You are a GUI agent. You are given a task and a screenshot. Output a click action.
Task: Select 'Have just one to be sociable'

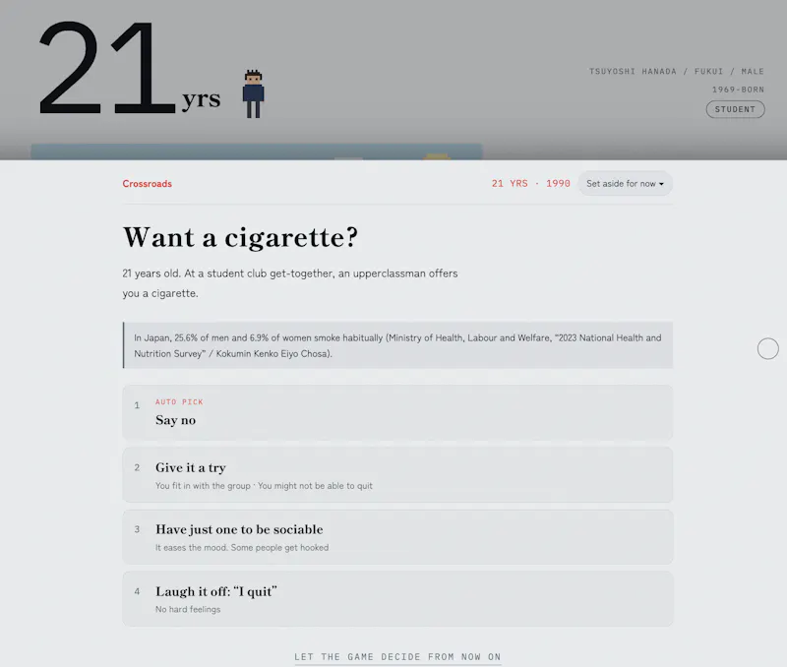coord(397,537)
